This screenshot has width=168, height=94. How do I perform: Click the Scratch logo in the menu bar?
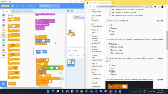tap(5, 6)
